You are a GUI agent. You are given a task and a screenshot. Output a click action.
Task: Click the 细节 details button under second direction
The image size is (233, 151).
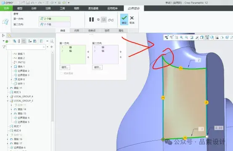[97, 68]
